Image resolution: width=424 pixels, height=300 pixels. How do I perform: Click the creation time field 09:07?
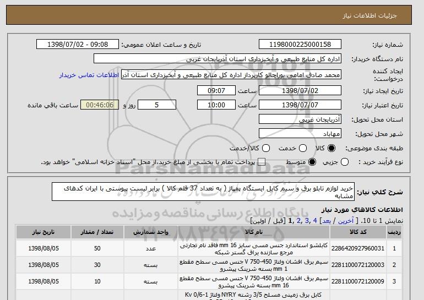click(216, 90)
